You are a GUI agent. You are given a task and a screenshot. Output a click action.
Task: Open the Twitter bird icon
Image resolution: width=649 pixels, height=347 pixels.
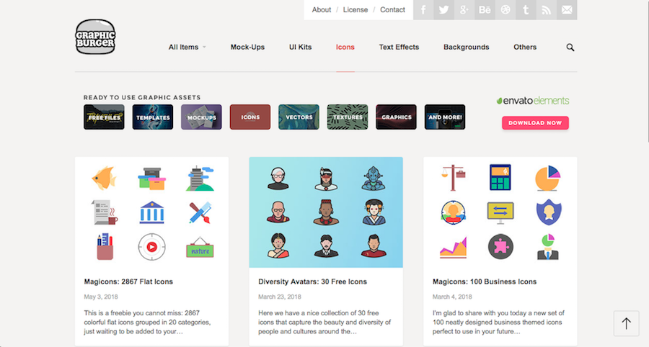pyautogui.click(x=443, y=10)
